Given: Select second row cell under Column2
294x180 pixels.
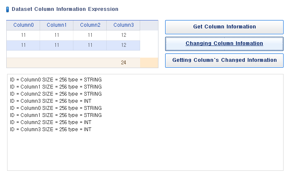Looking at the screenshot, I should pos(90,45).
